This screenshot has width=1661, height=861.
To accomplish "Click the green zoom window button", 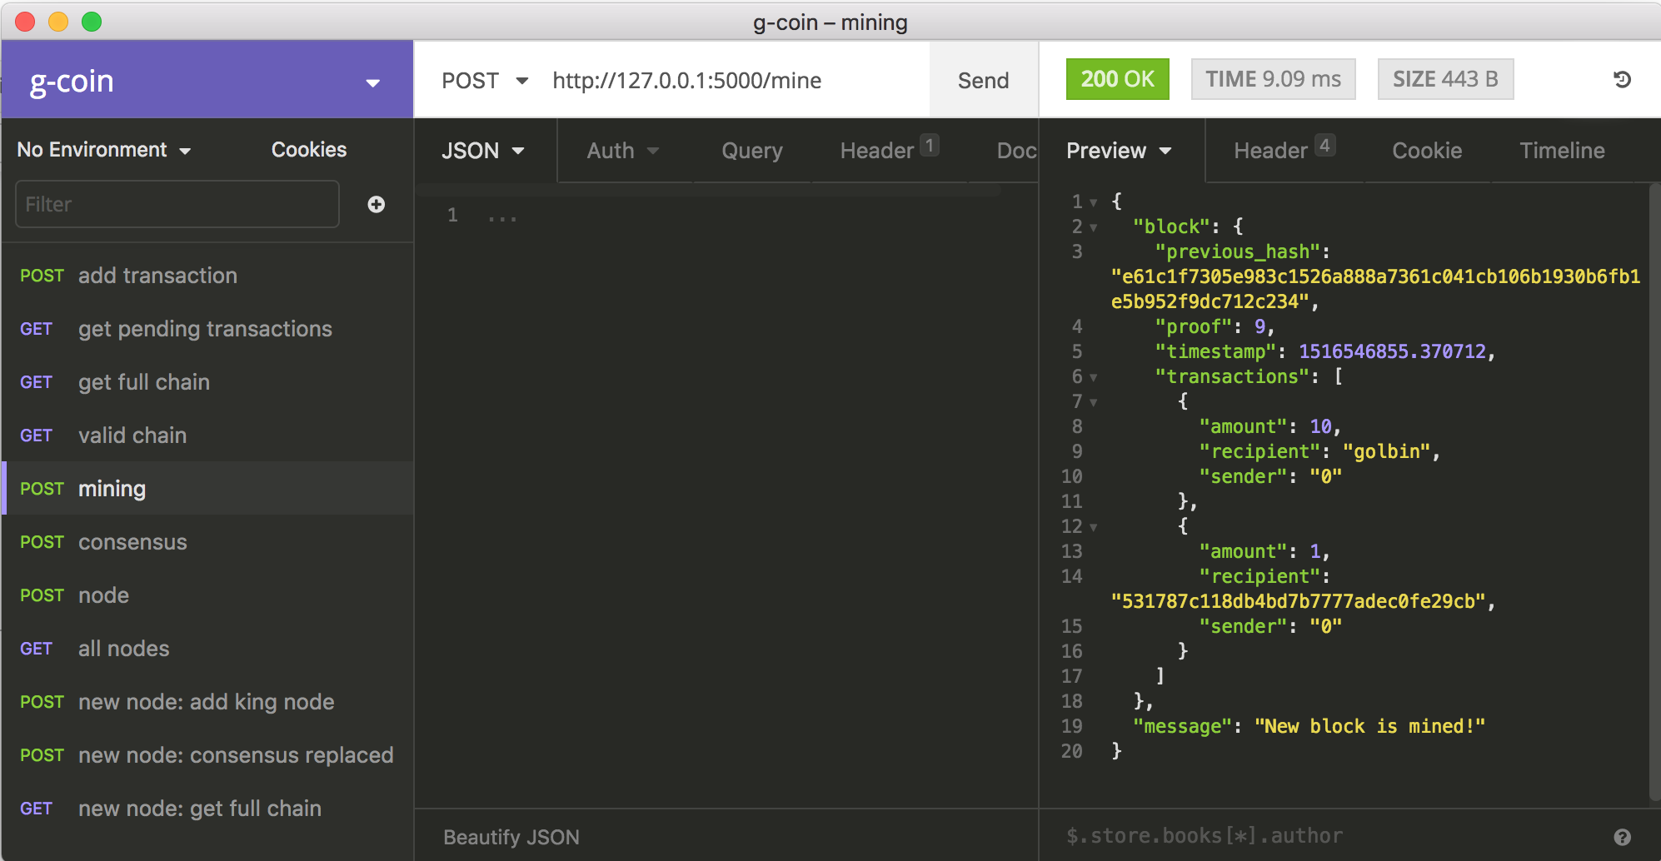I will click(92, 22).
